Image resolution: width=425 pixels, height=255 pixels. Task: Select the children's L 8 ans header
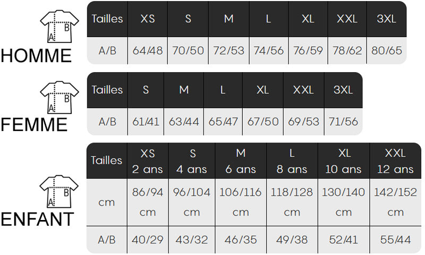[292, 161]
